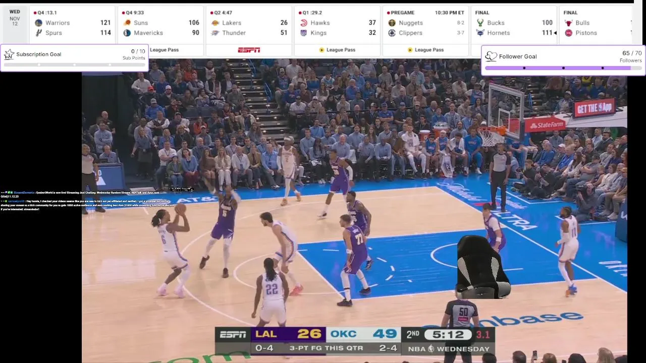
Task: Click the Bucks score 100
Action: [x=547, y=23]
